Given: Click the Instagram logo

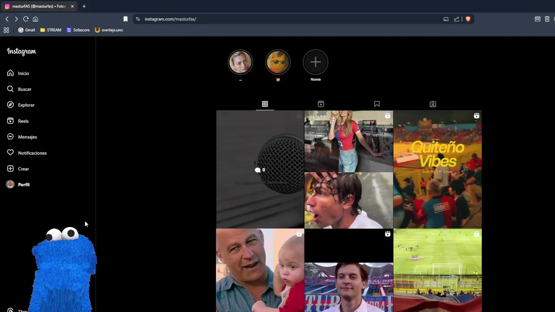Looking at the screenshot, I should click(21, 52).
